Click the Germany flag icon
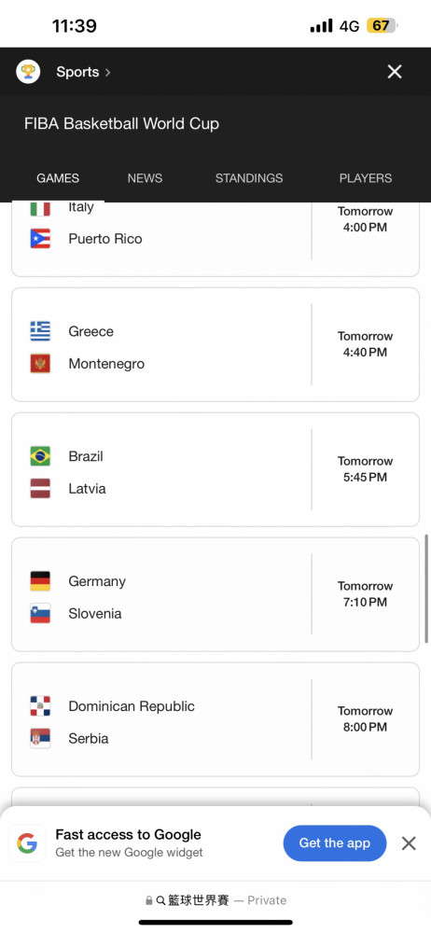 tap(40, 580)
